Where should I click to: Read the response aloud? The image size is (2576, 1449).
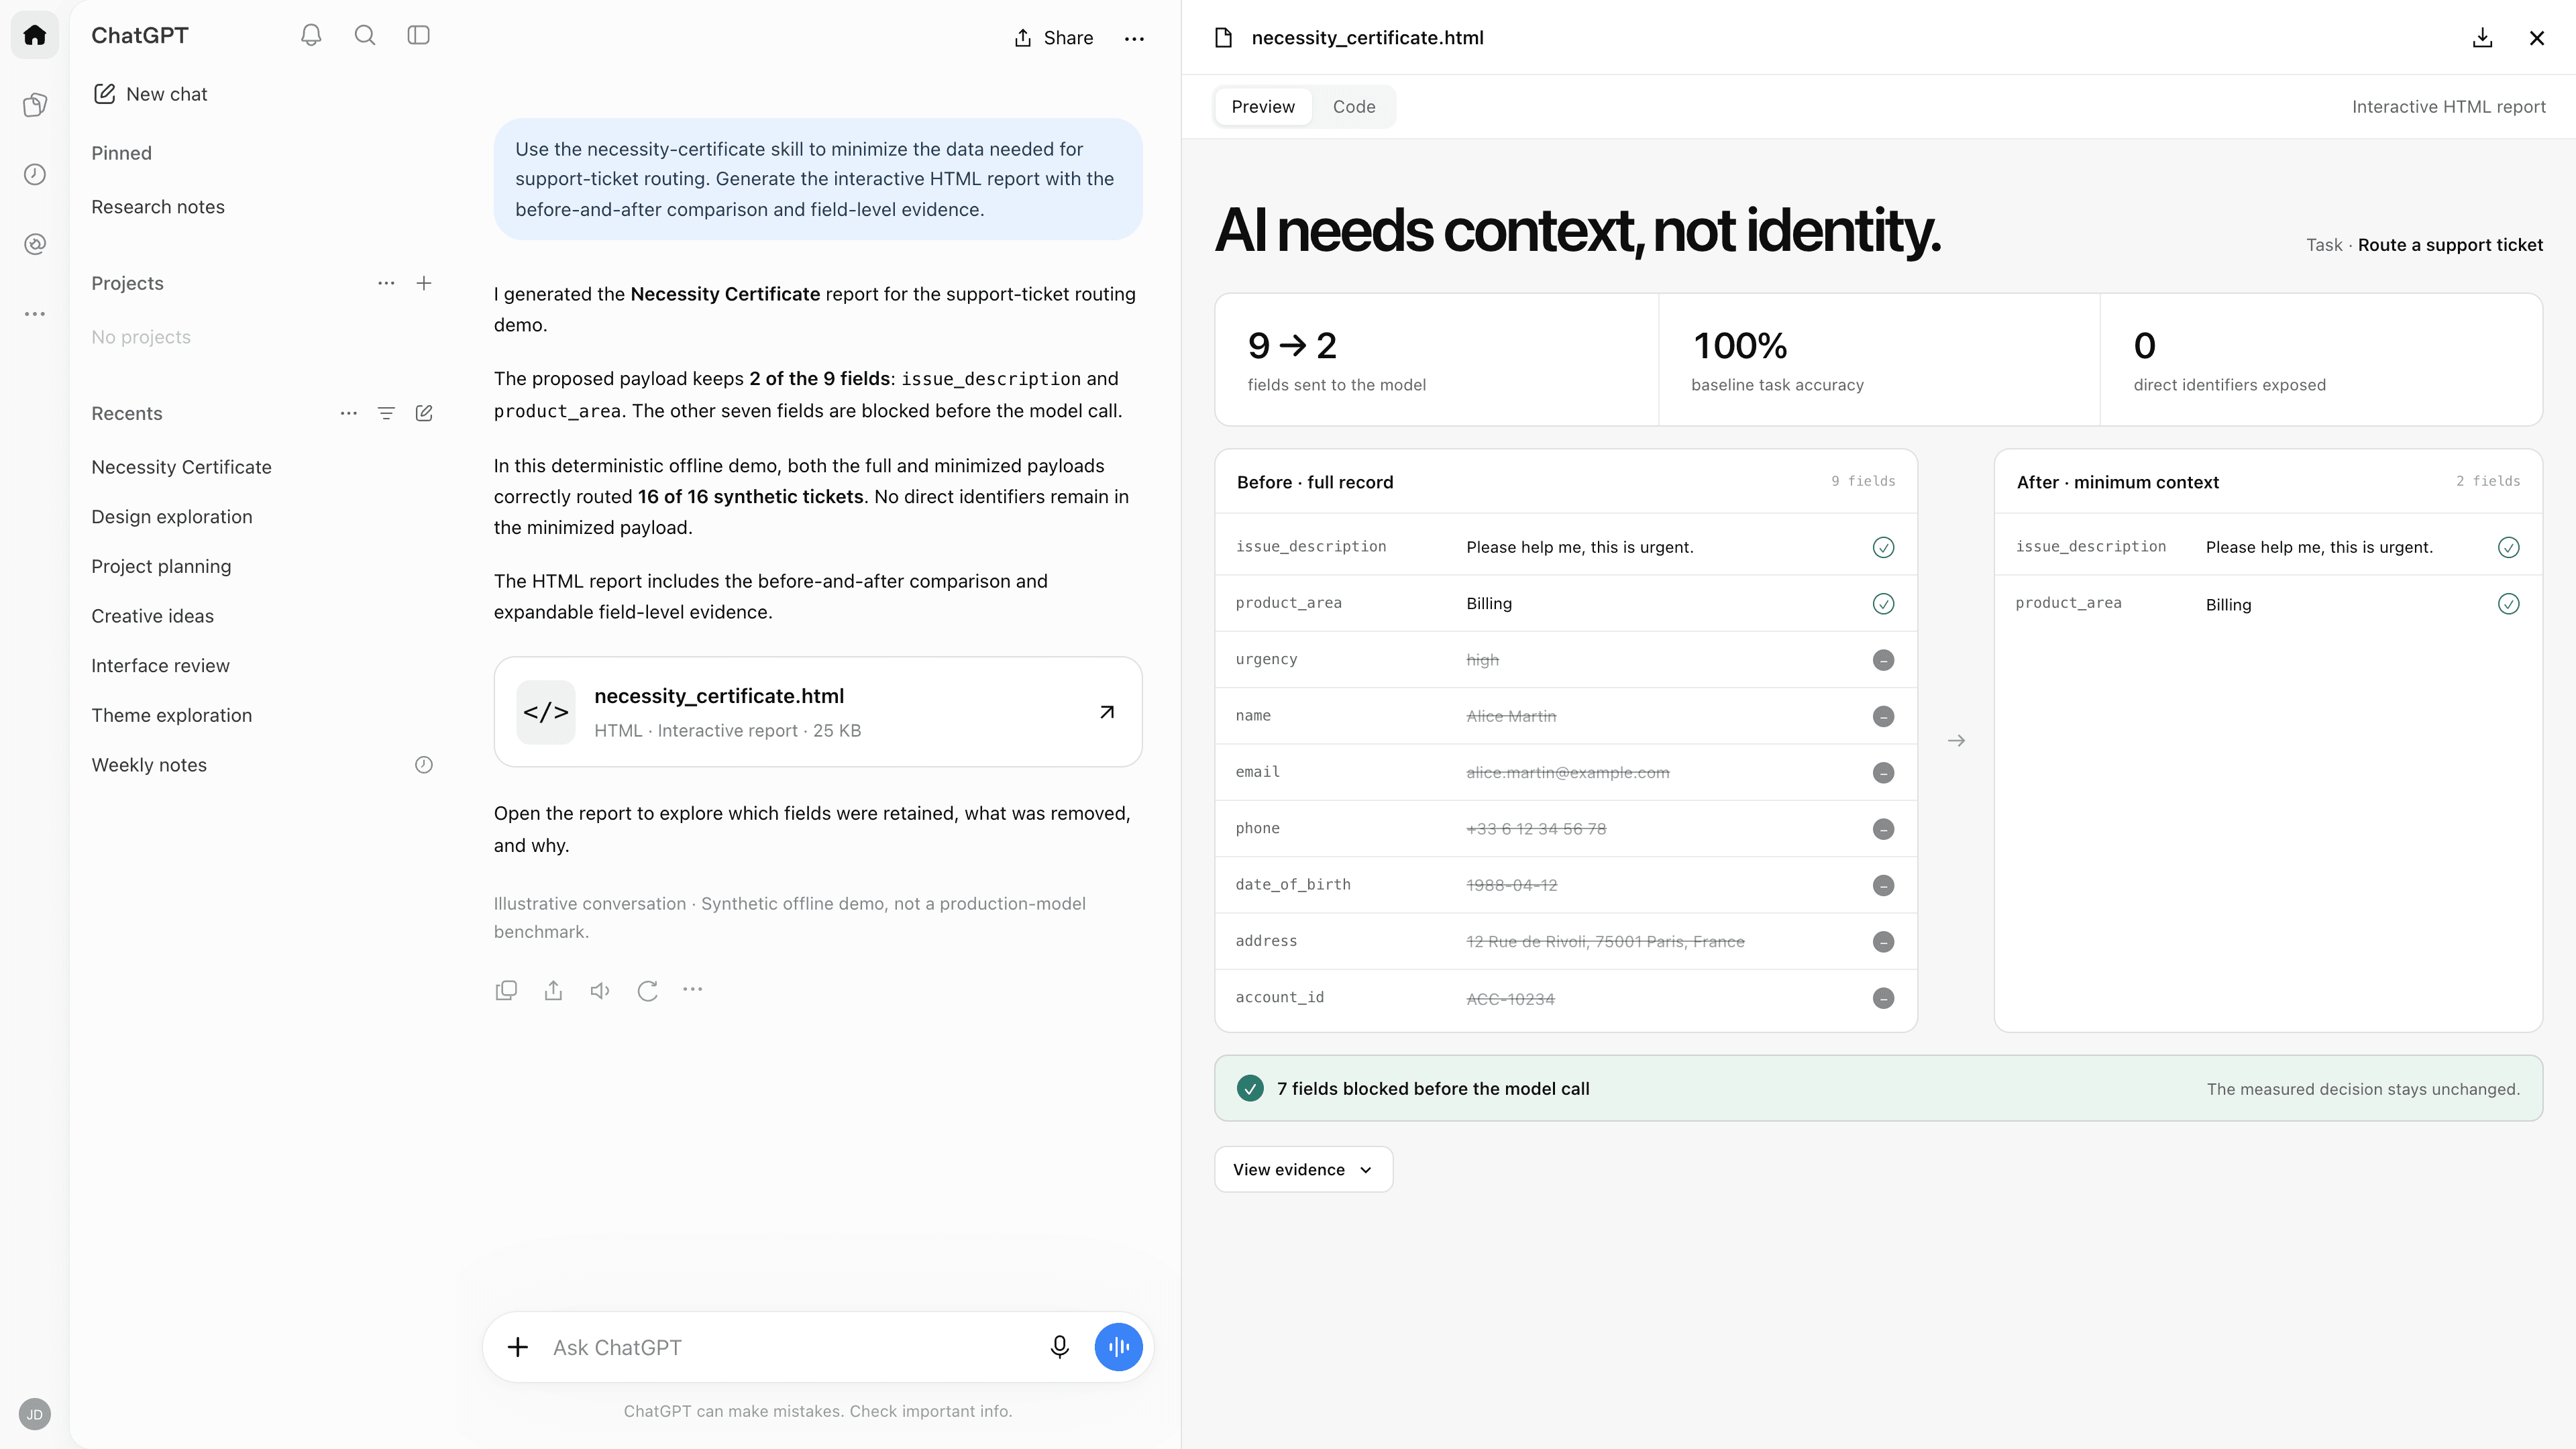click(x=600, y=990)
